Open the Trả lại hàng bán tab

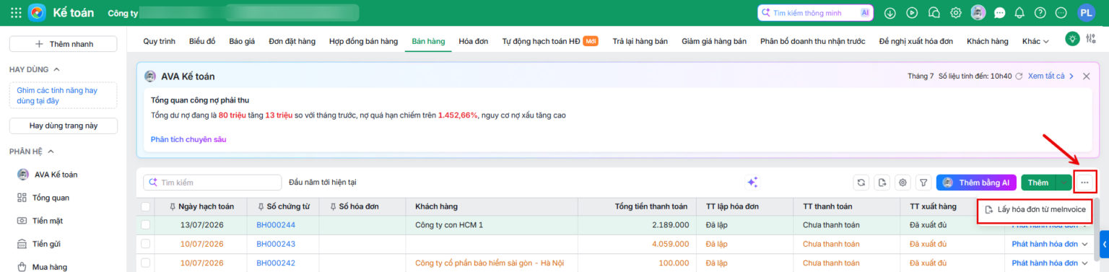(x=640, y=41)
